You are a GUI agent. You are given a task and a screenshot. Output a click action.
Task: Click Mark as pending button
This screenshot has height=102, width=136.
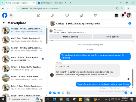(x=71, y=37)
